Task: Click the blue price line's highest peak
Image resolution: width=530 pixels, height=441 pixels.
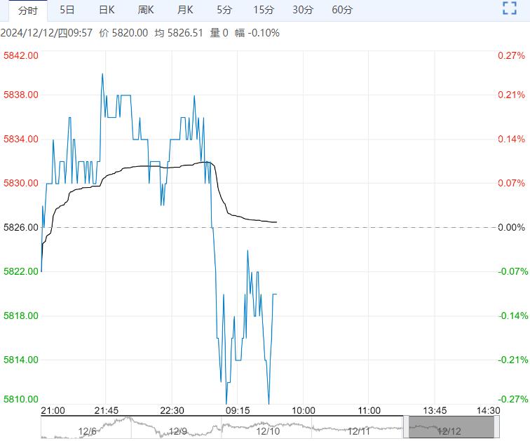Action: [102, 74]
